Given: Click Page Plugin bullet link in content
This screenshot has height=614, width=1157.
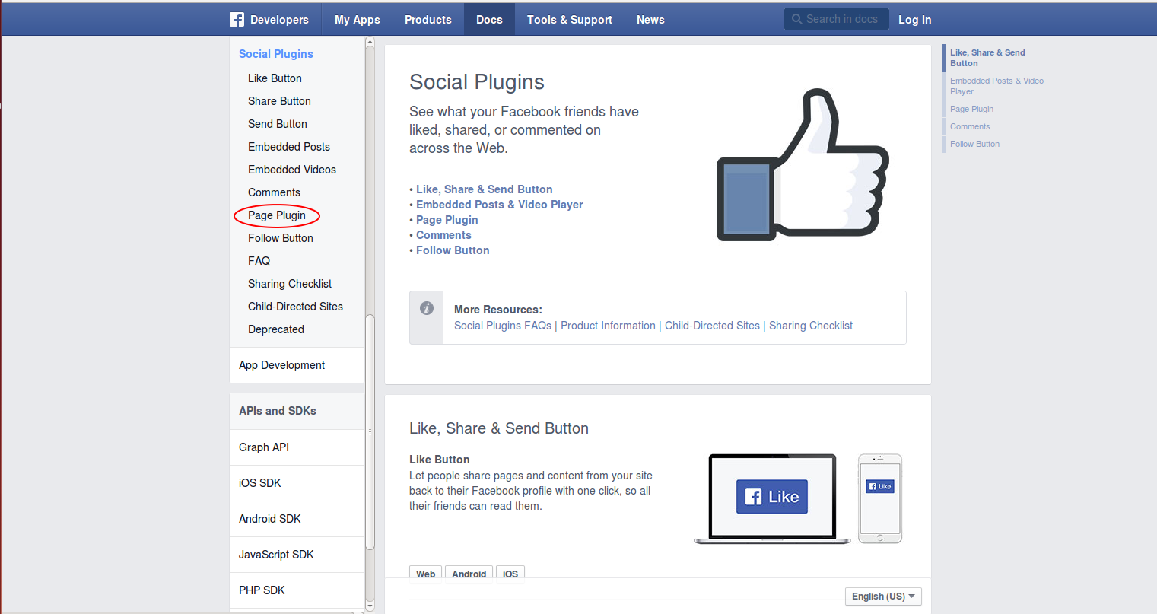Looking at the screenshot, I should (447, 220).
